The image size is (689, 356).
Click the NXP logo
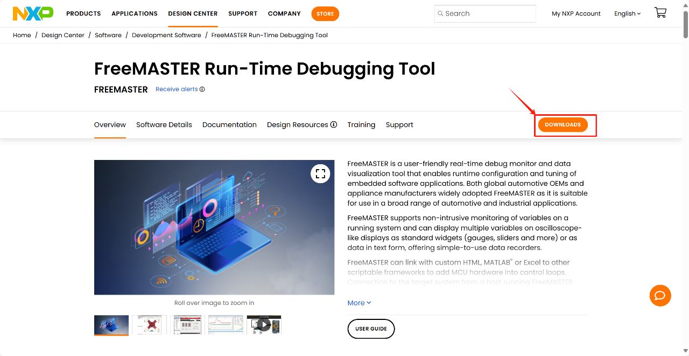33,13
